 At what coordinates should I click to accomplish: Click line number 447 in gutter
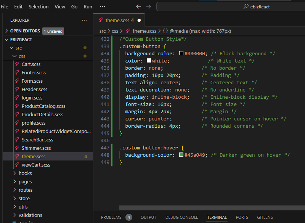105,148
